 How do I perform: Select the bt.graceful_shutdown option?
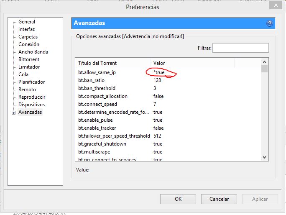point(168,144)
